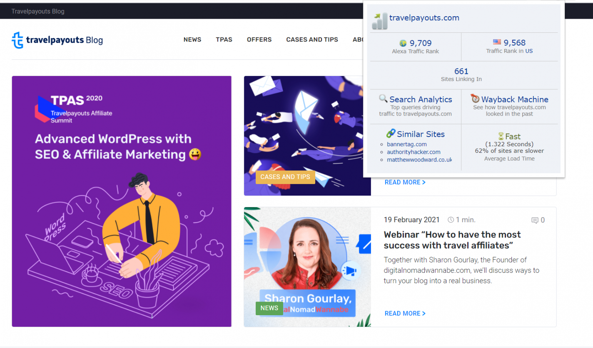The width and height of the screenshot is (593, 348).
Task: Open the US country link
Action: (529, 51)
